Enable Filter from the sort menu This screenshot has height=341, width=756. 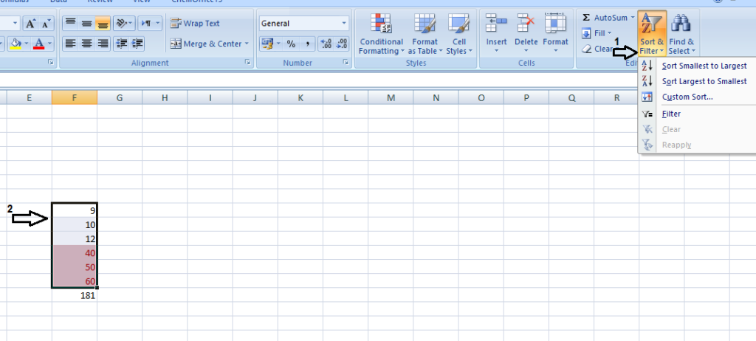click(697, 114)
